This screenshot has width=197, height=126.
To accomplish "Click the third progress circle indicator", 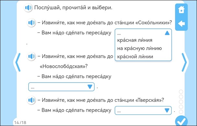I will pos(181,102).
